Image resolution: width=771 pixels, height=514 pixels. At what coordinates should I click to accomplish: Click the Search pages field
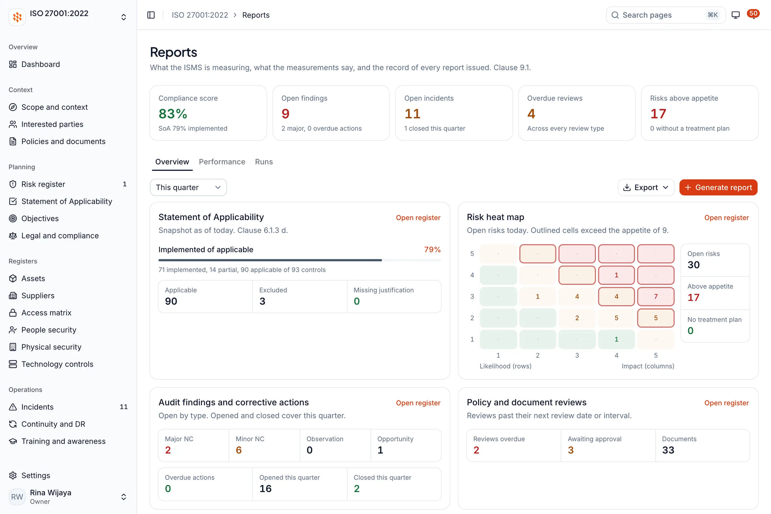[666, 15]
